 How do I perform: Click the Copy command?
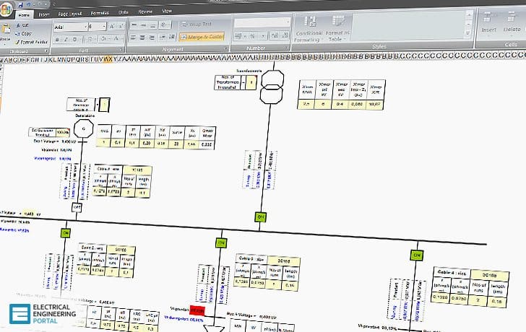tap(23, 34)
